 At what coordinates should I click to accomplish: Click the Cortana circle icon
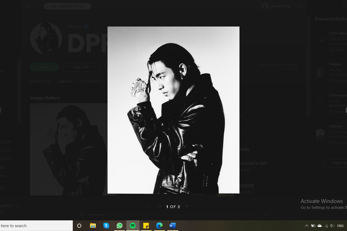point(80,225)
